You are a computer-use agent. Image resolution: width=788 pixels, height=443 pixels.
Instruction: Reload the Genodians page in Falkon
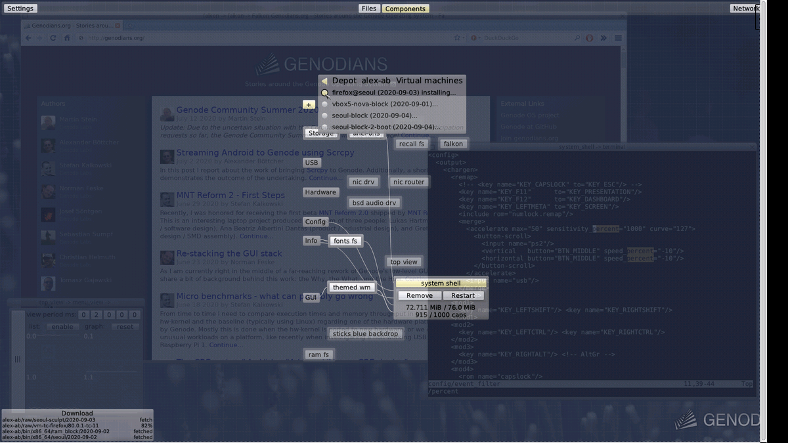point(53,38)
